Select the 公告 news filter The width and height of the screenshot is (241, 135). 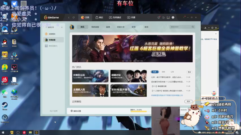click(x=172, y=72)
